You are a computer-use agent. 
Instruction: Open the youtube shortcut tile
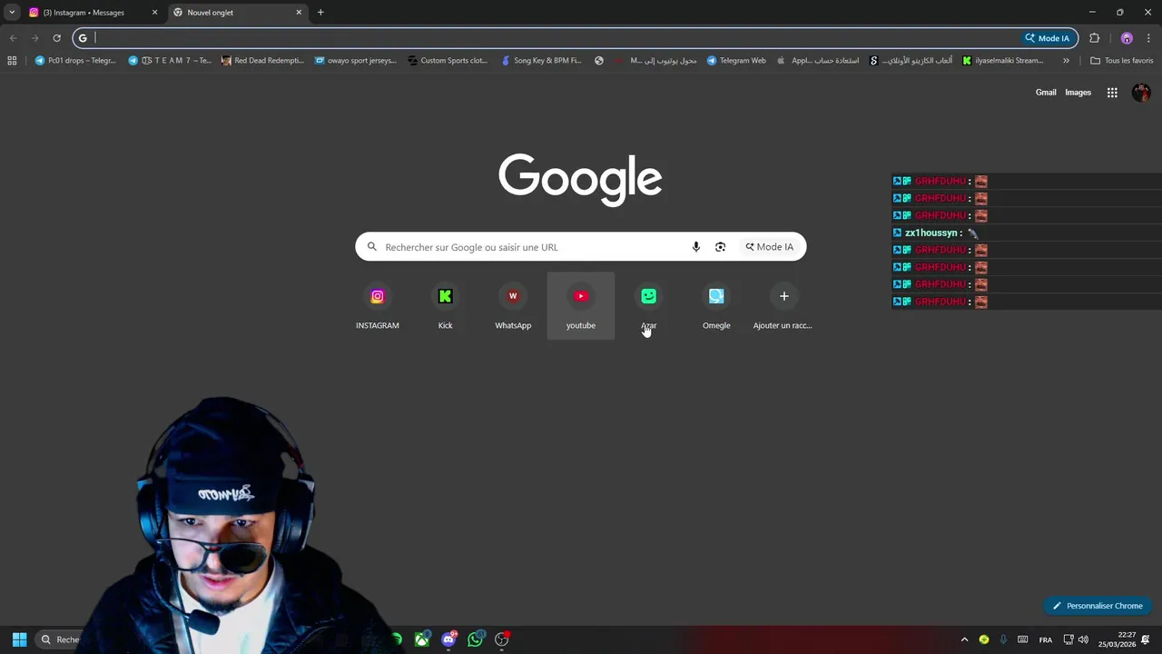coord(581,306)
